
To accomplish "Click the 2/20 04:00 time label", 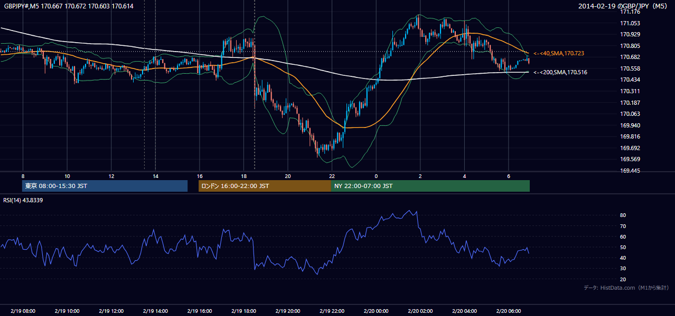I will click(x=464, y=311).
